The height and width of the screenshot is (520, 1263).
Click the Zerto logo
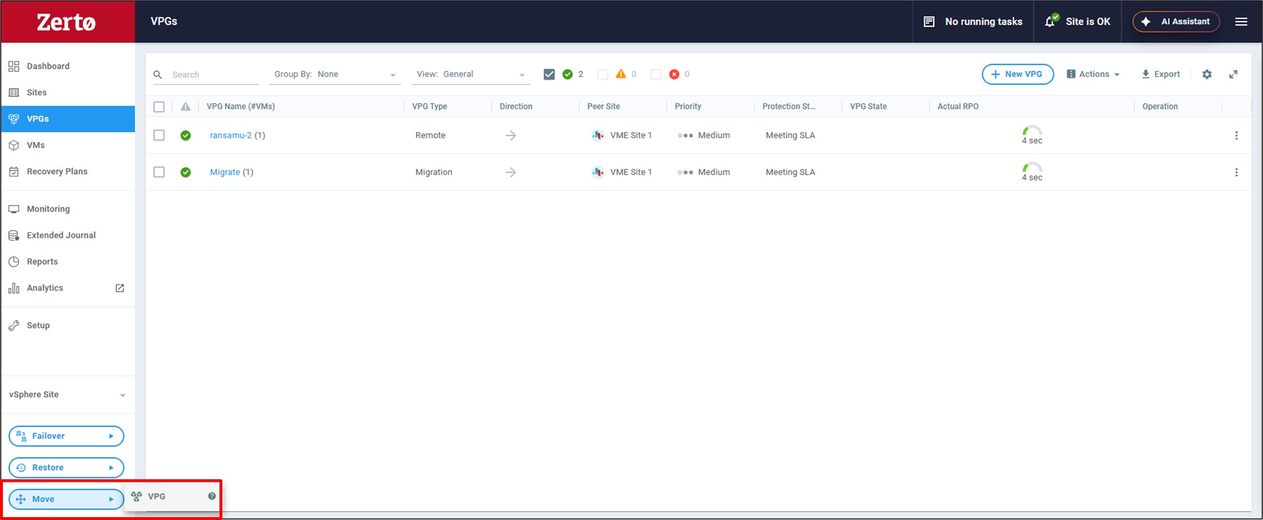pos(66,22)
